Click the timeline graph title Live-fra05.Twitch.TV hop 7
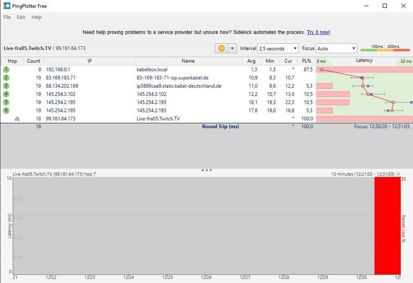The height and width of the screenshot is (283, 413). point(54,174)
